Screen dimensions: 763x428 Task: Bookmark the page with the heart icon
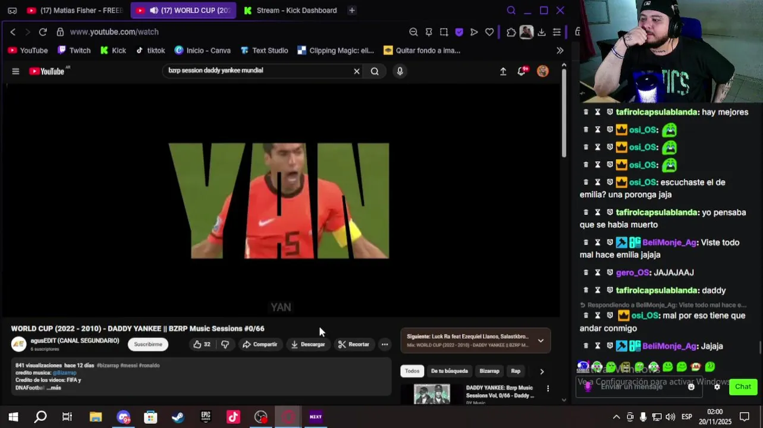pyautogui.click(x=489, y=32)
